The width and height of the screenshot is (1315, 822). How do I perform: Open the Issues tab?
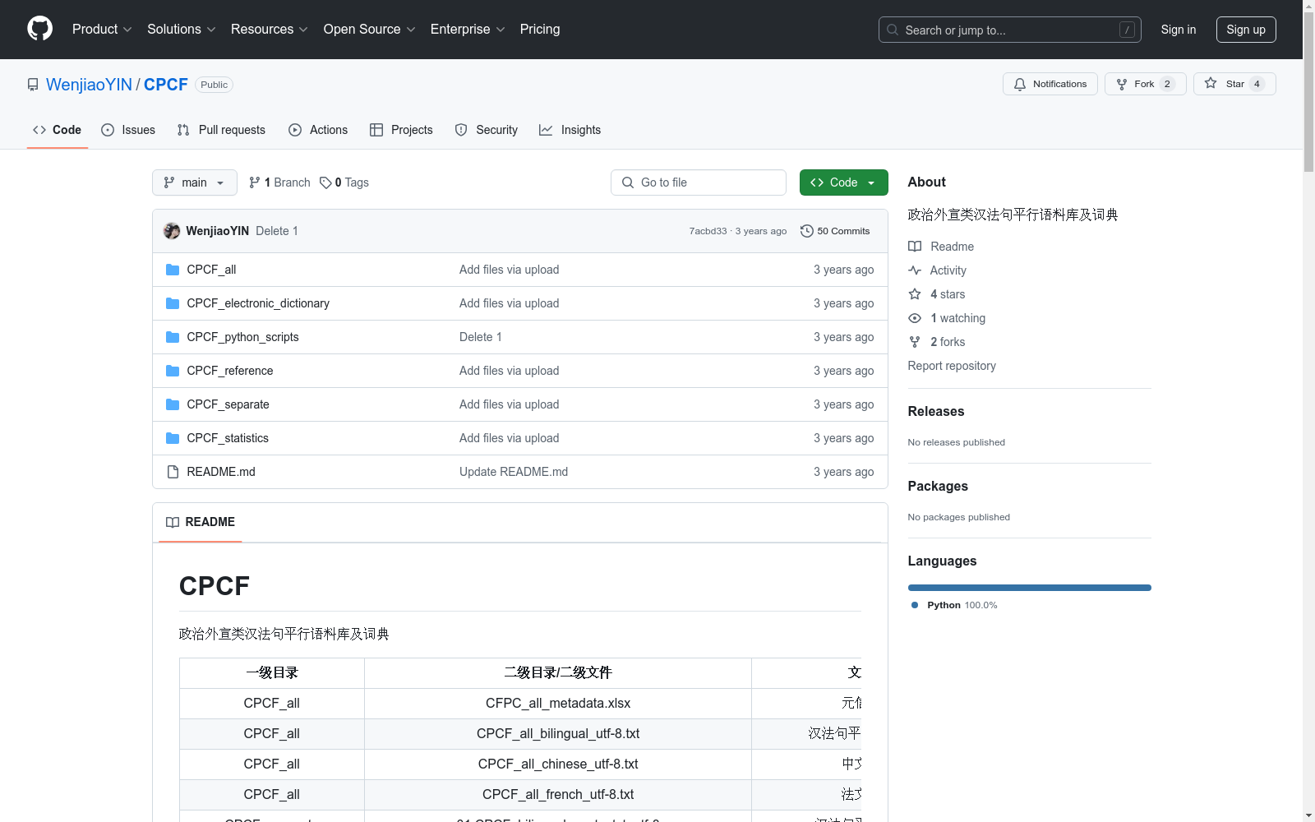point(128,130)
